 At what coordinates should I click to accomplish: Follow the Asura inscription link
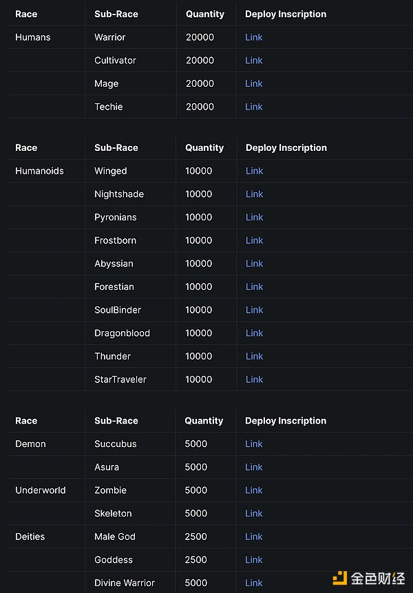point(254,467)
